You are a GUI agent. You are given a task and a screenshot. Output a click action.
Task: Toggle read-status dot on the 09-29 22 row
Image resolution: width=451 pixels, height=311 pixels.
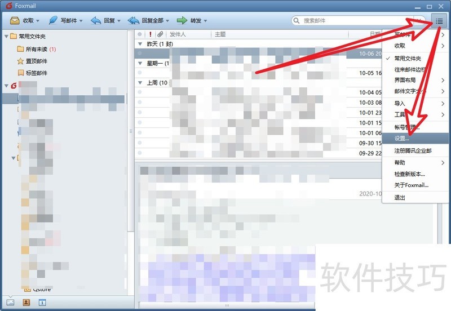pos(139,153)
